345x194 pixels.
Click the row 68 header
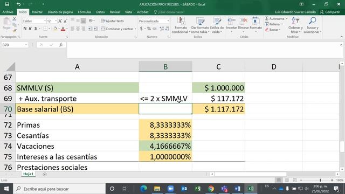(x=8, y=88)
